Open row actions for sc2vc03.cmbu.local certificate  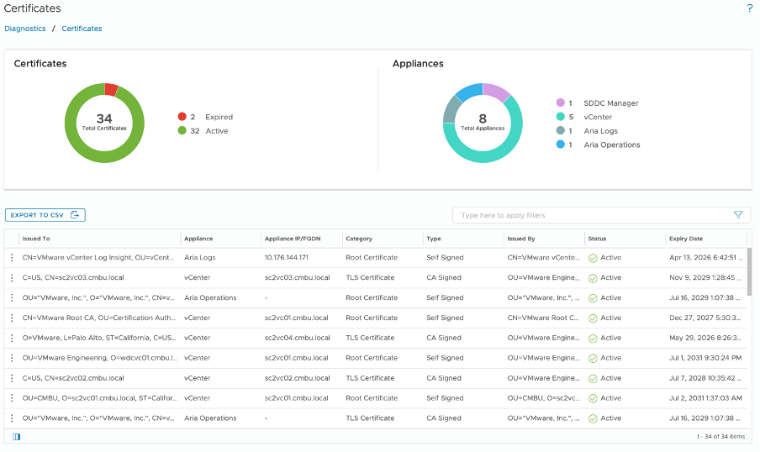coord(12,277)
